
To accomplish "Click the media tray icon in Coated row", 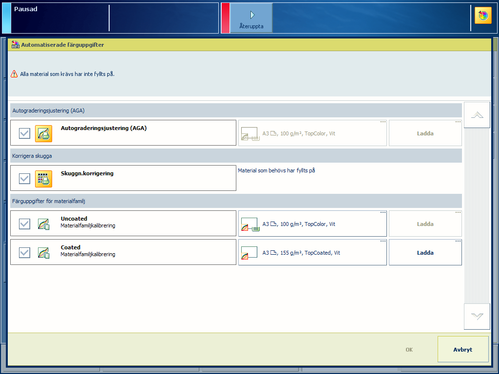I will click(249, 253).
